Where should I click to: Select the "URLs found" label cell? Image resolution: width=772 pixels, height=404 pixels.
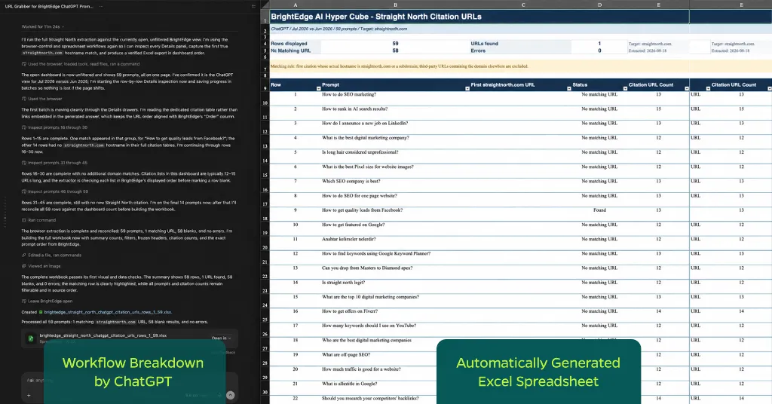tap(520, 43)
